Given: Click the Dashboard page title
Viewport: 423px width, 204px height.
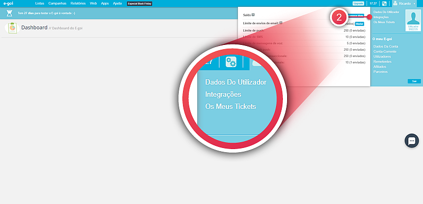Looking at the screenshot, I should click(x=34, y=27).
